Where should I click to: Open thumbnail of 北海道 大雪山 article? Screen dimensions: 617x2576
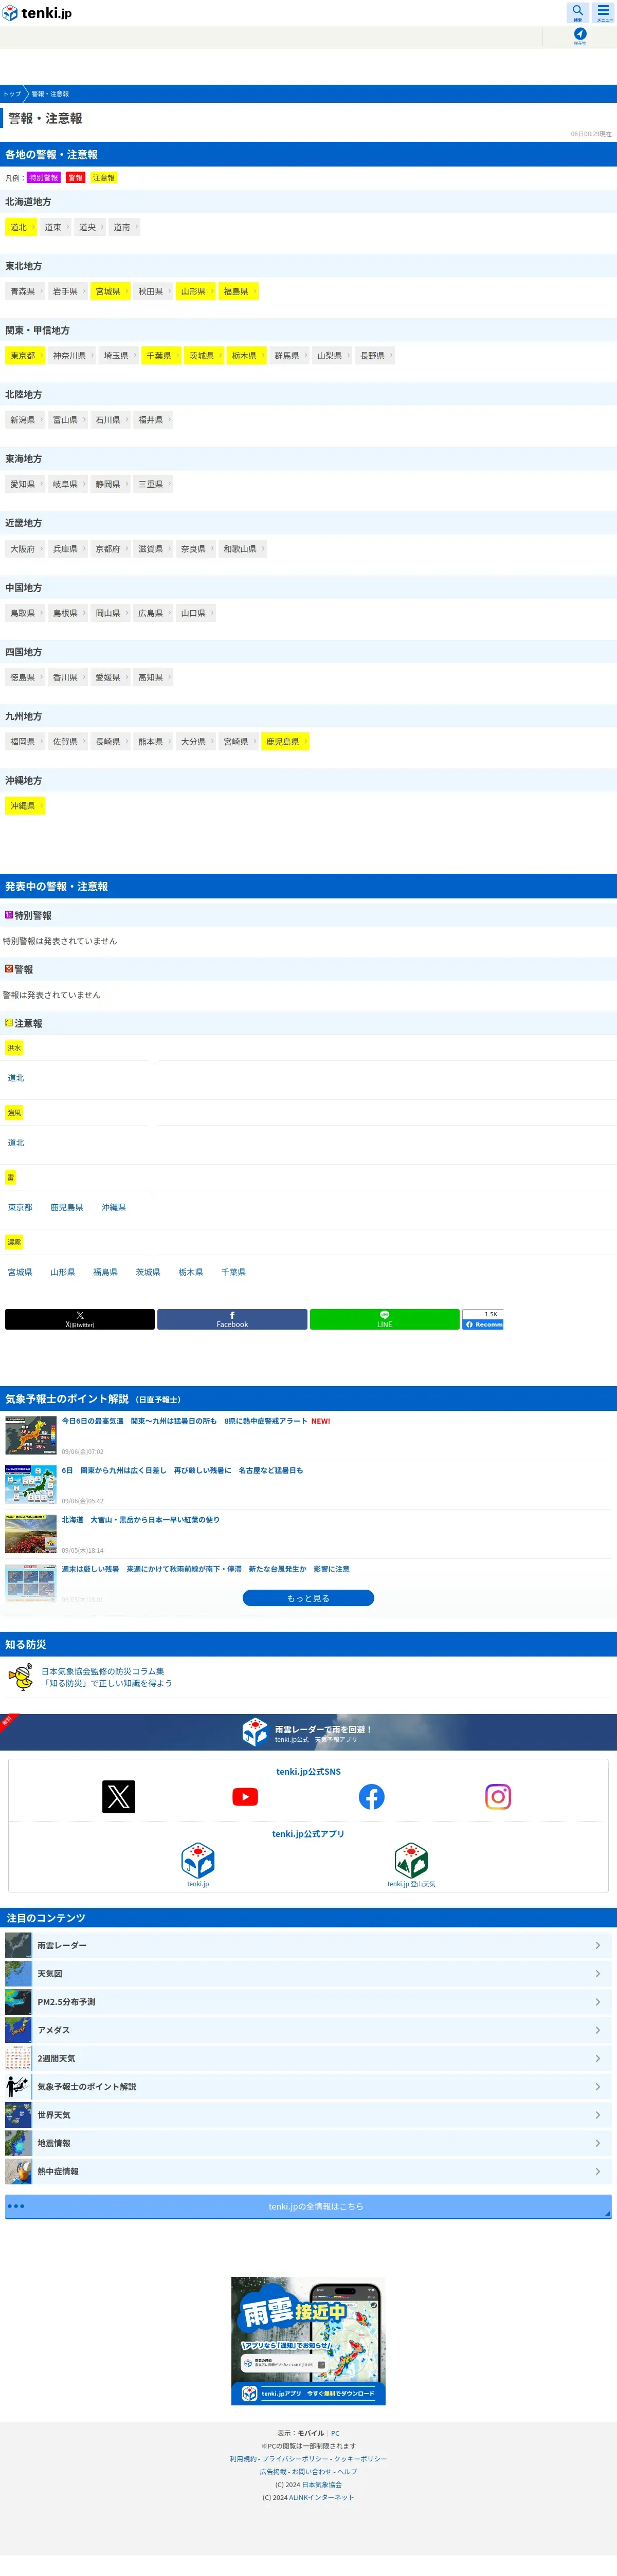pyautogui.click(x=31, y=1534)
